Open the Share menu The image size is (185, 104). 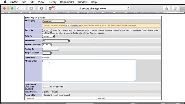(x=166, y=8)
